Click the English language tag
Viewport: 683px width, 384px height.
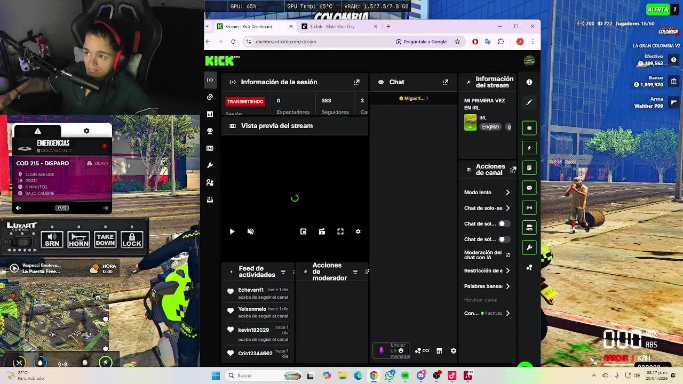click(490, 127)
